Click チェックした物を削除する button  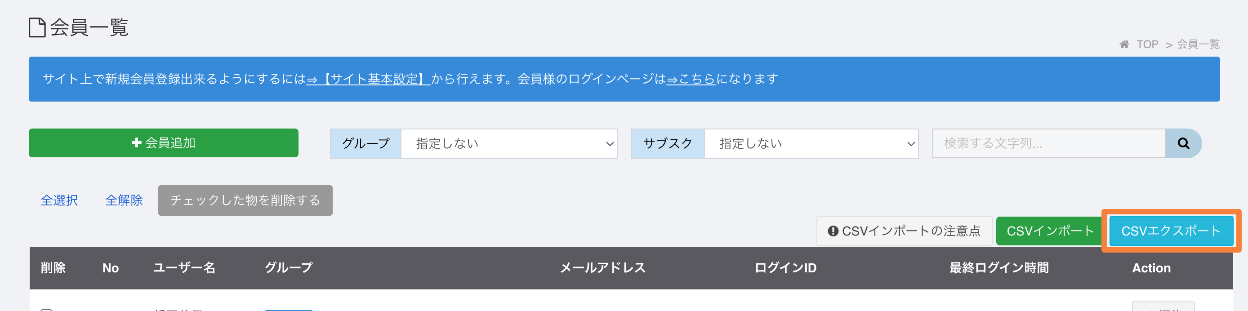pos(245,200)
